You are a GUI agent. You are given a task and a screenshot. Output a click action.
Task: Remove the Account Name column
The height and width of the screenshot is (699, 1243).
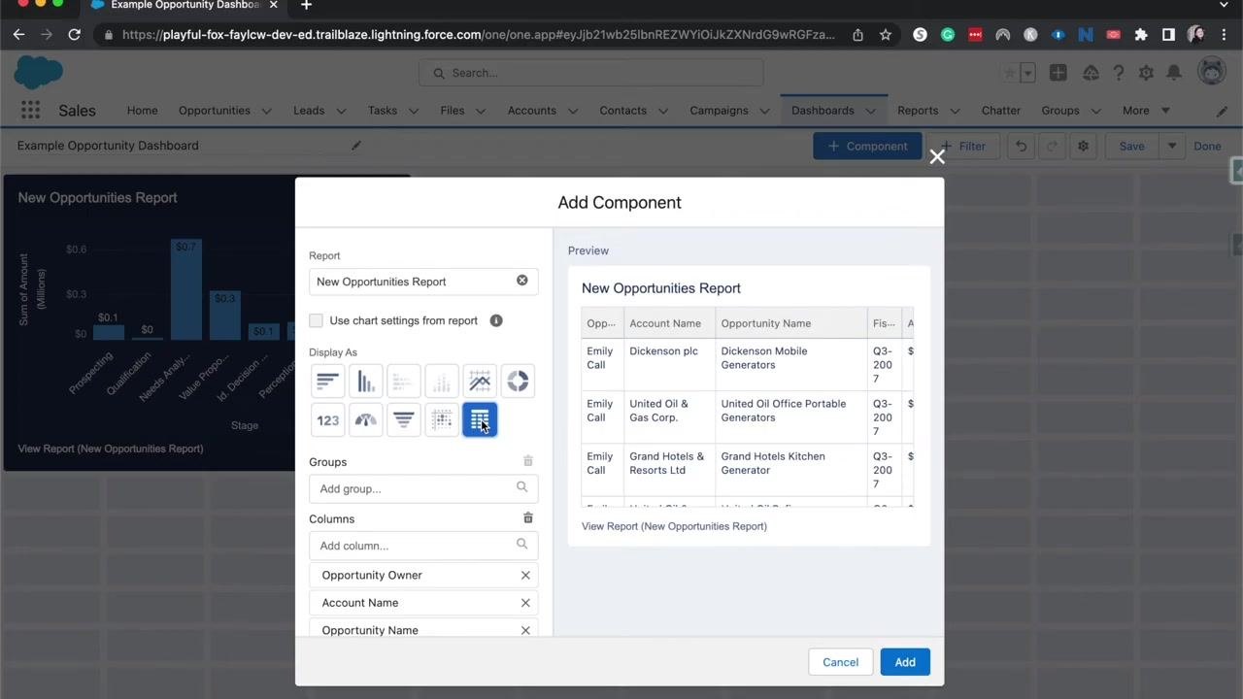tap(525, 603)
